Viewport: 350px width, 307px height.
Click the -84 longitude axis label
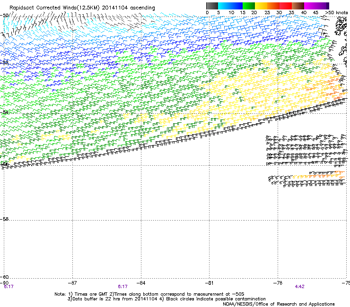click(141, 283)
